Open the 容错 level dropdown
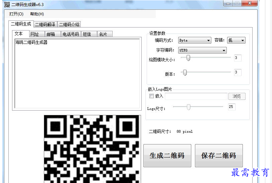The image size is (272, 183). point(236,40)
